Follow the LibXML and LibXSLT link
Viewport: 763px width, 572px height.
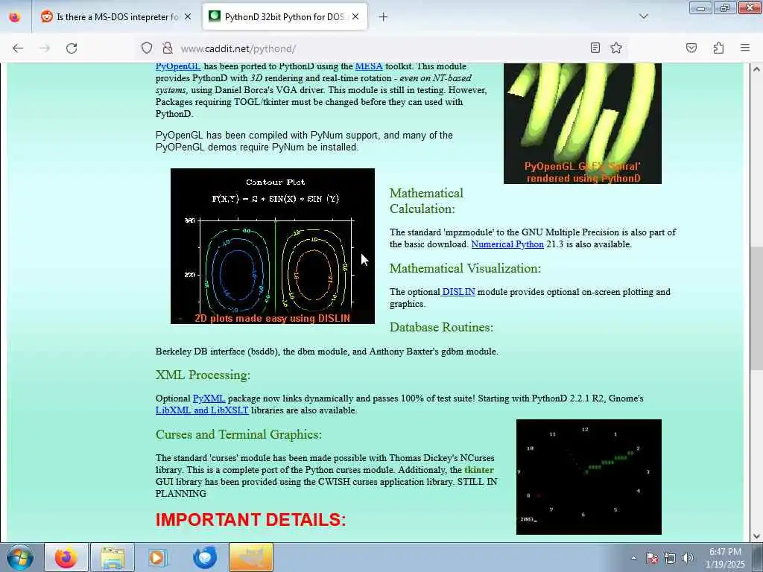202,410
